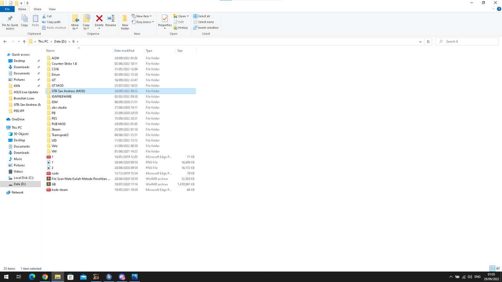Click Copy path in ribbon

51,22
